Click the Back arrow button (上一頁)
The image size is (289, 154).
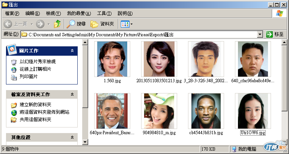8,24
